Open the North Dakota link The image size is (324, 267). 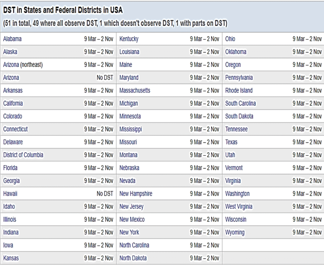tap(133, 258)
